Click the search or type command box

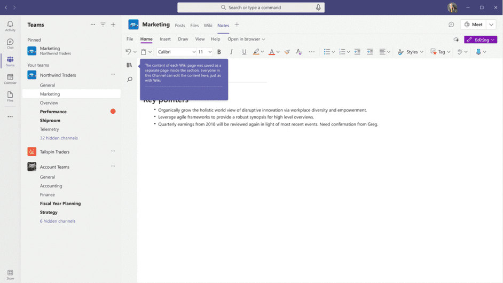click(251, 7)
